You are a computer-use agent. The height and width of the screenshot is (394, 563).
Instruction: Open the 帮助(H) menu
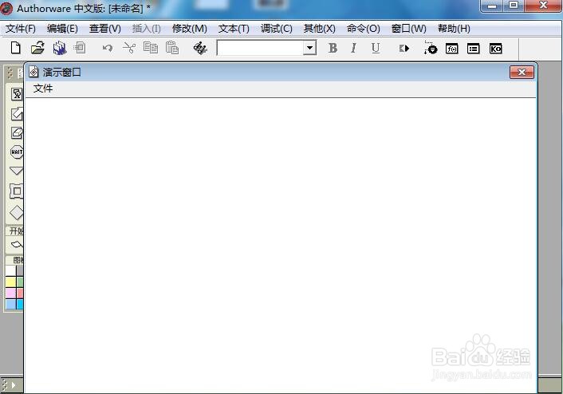[x=454, y=29]
